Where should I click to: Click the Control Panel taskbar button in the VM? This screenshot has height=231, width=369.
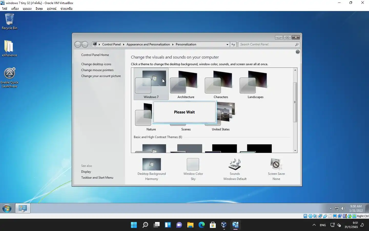point(23,208)
